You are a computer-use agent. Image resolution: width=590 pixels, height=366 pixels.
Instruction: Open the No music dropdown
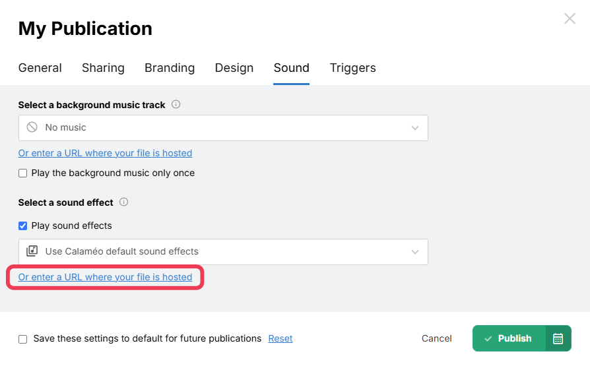point(223,128)
